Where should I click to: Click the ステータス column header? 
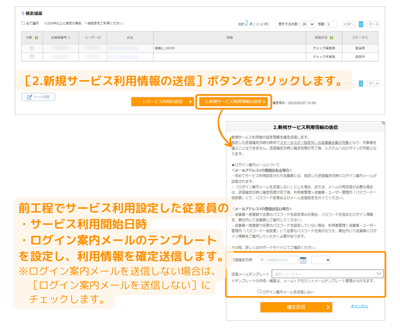(360, 38)
